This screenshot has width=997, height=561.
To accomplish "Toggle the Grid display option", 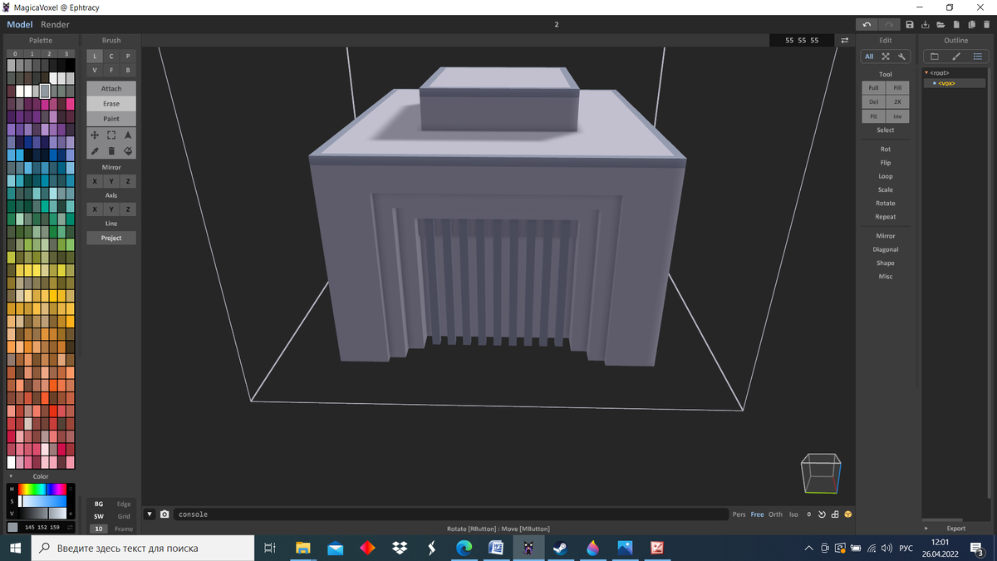I will [124, 516].
